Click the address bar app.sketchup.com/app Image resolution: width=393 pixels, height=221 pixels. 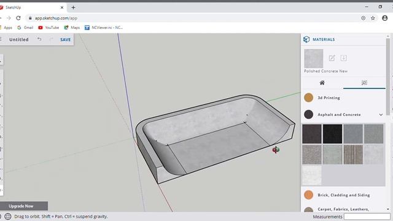pyautogui.click(x=56, y=18)
